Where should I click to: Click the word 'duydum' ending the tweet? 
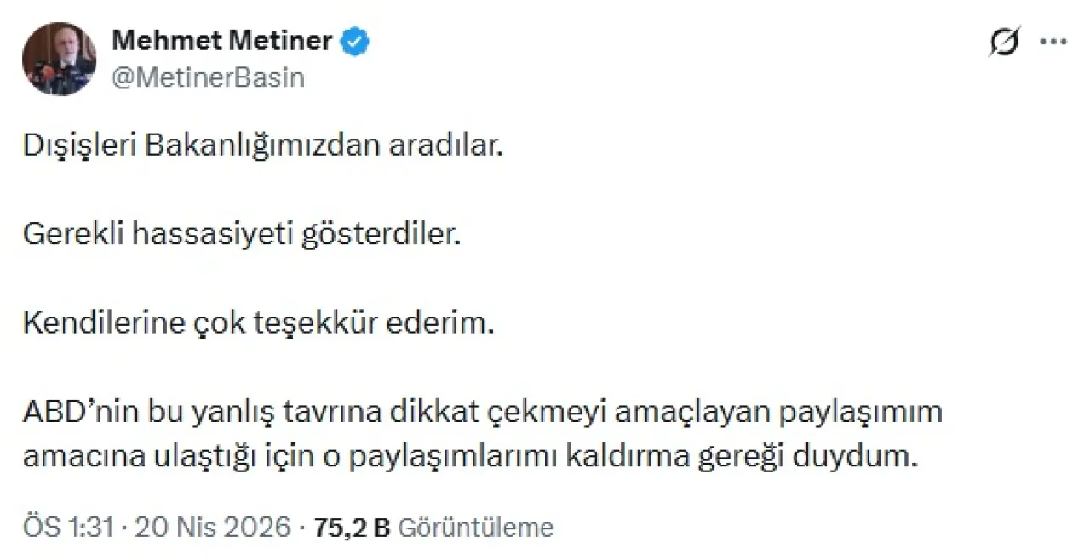click(x=876, y=456)
